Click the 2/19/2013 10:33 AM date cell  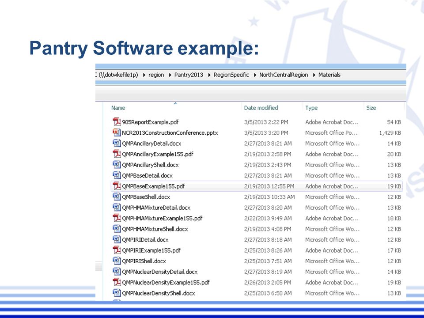pyautogui.click(x=269, y=197)
